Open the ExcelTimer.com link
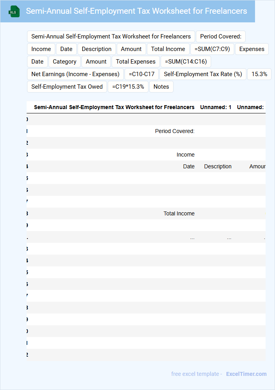Viewport: 275px width, 390px height. pyautogui.click(x=246, y=374)
